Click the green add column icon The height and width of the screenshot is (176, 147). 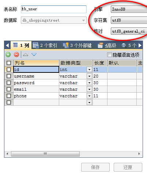8,55
